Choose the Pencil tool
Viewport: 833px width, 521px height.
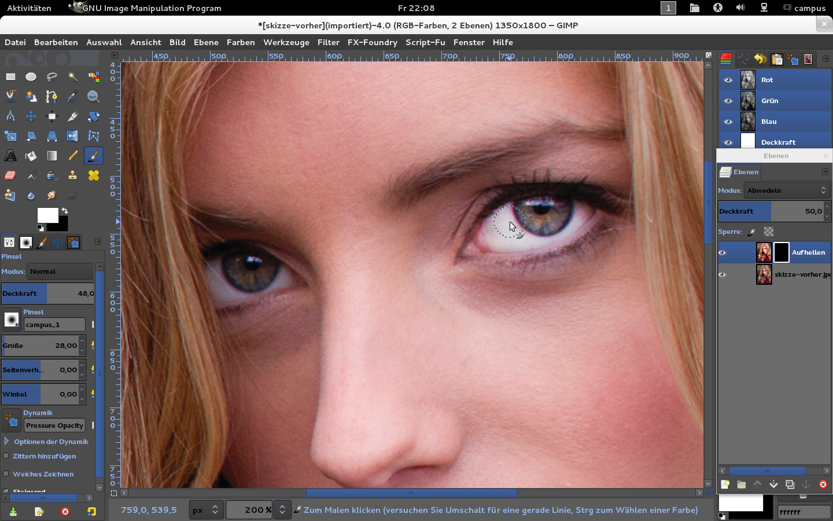[72, 156]
